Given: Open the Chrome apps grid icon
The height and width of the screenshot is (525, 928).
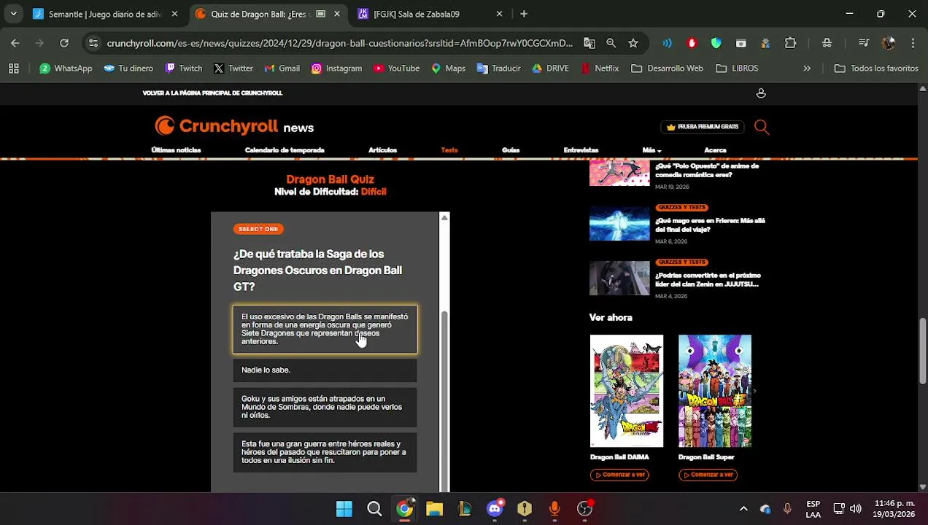Looking at the screenshot, I should point(13,68).
